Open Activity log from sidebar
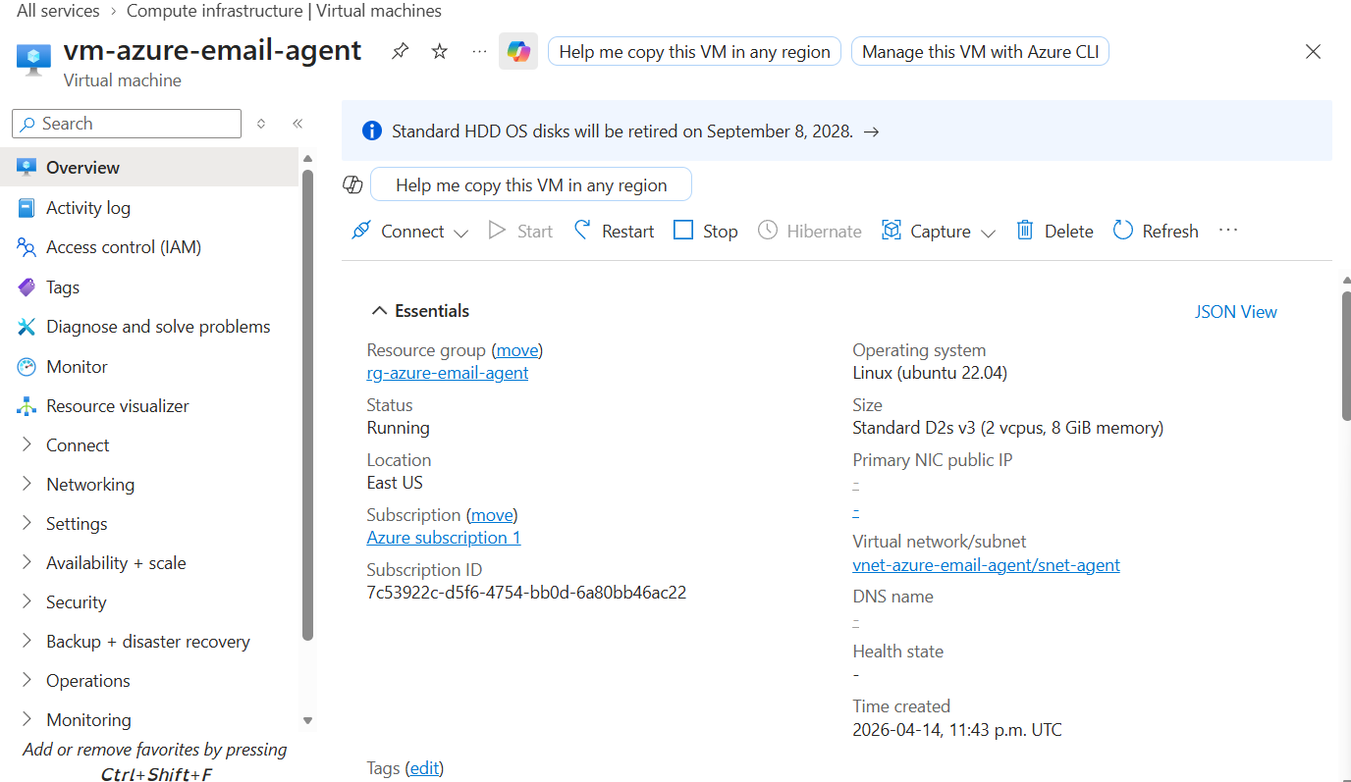The width and height of the screenshot is (1351, 782). [x=87, y=208]
